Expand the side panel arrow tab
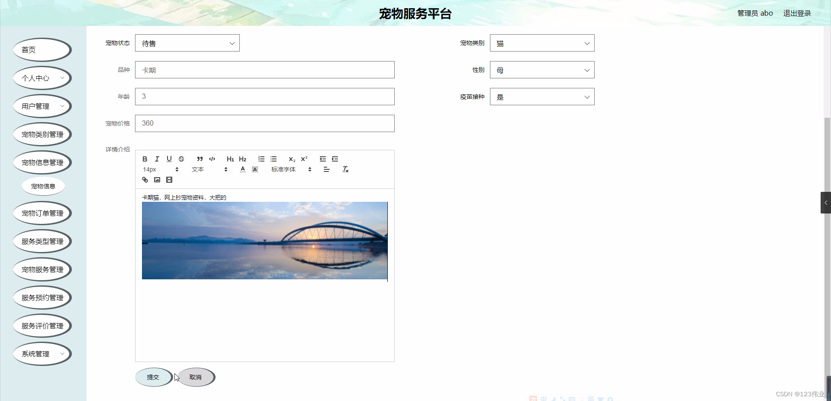Viewport: 831px width, 401px height. coord(826,203)
